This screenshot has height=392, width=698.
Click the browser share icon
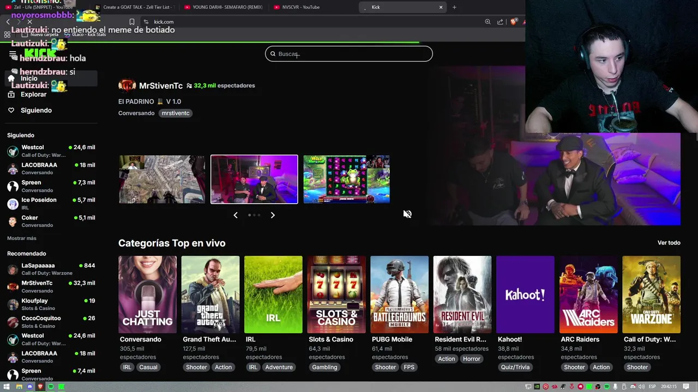tap(500, 22)
